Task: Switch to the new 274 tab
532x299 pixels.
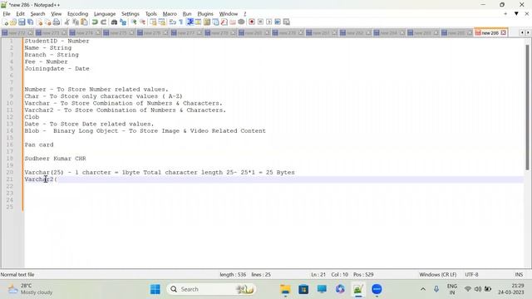Action: click(85, 33)
